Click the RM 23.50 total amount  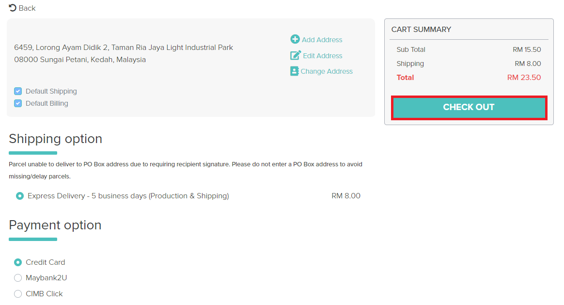(x=524, y=78)
